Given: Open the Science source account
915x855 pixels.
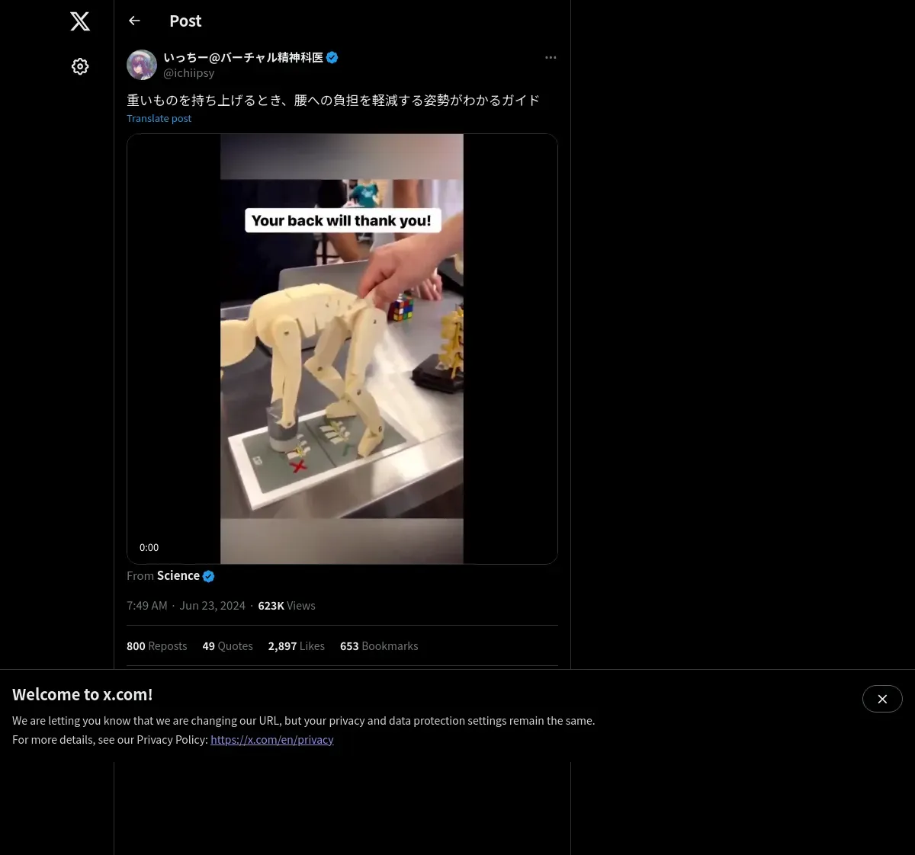Looking at the screenshot, I should (x=178, y=575).
